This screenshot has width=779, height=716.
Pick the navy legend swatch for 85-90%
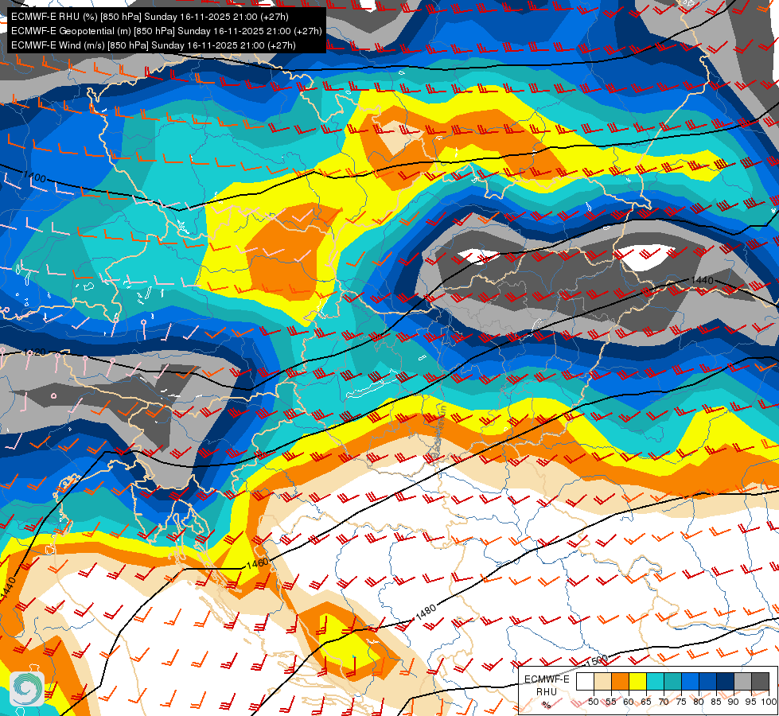point(726,681)
